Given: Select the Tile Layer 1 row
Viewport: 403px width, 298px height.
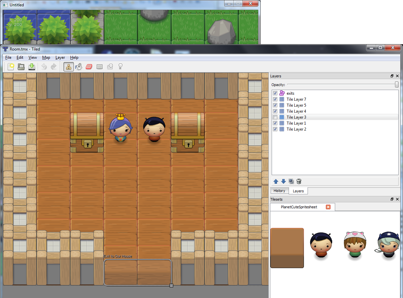Looking at the screenshot, I should [x=335, y=123].
